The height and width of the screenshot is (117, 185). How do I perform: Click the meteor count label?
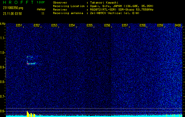41,9
